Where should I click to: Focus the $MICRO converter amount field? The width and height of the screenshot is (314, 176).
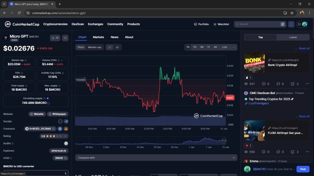(36, 173)
